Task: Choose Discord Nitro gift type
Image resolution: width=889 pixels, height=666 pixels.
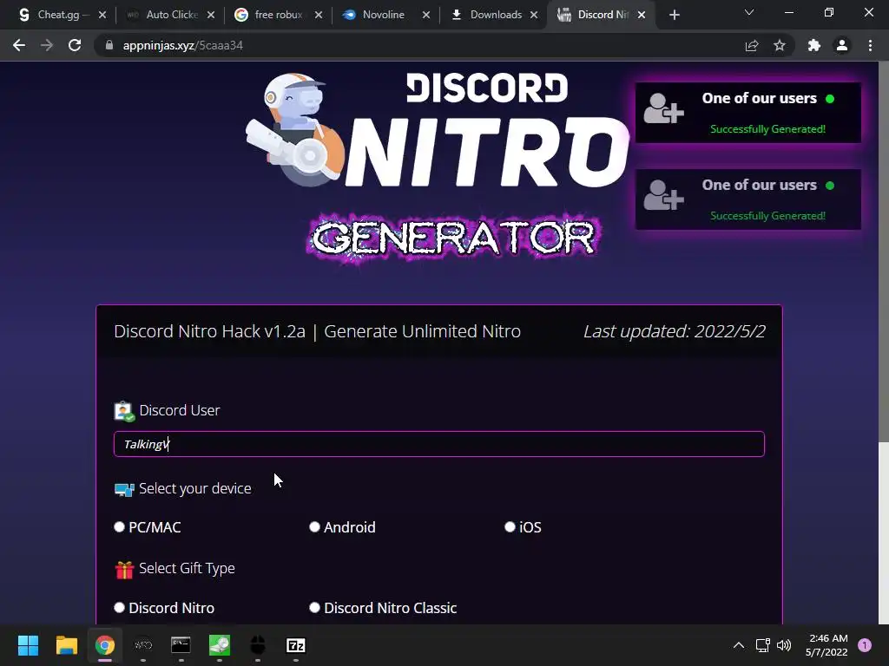Action: tap(119, 608)
